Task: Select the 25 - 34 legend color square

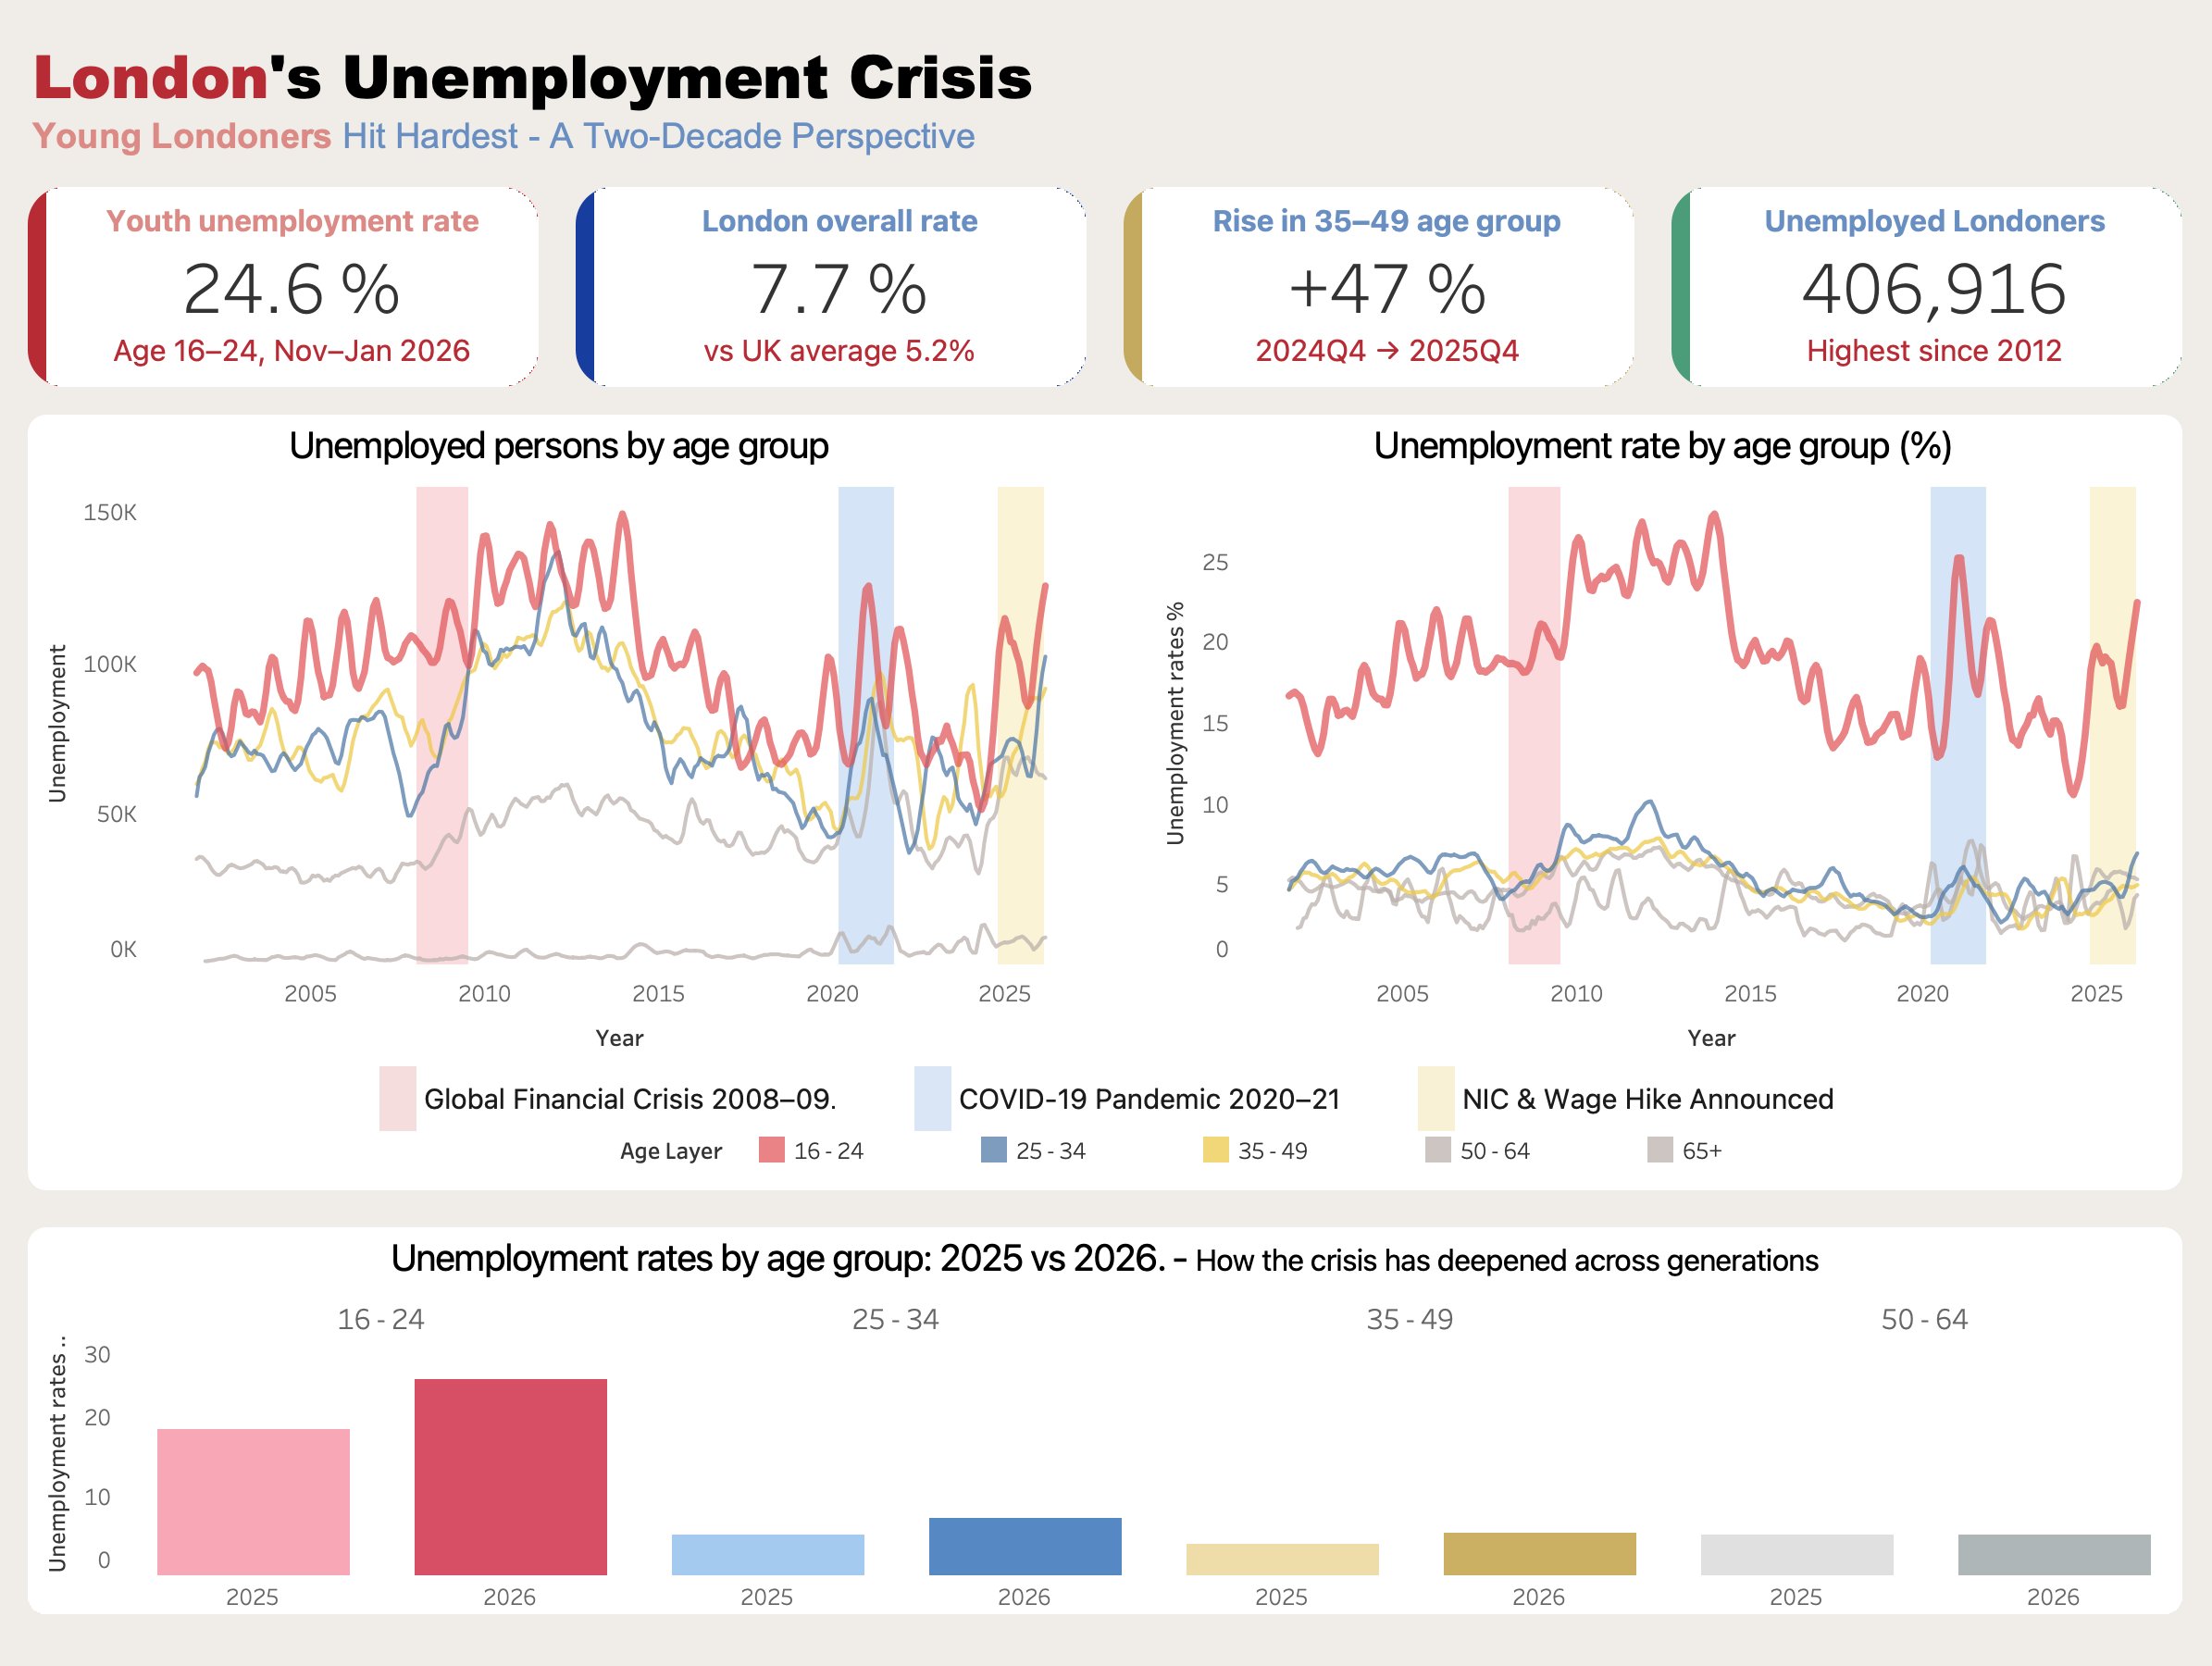Action: 993,1150
